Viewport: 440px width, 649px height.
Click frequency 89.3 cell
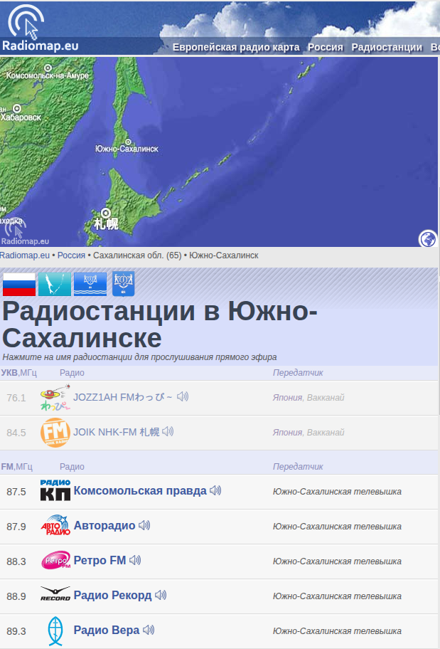click(16, 631)
